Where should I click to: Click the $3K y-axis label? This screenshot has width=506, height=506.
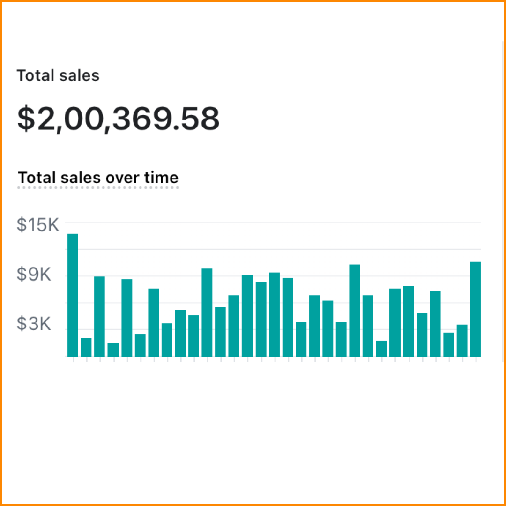pos(34,324)
